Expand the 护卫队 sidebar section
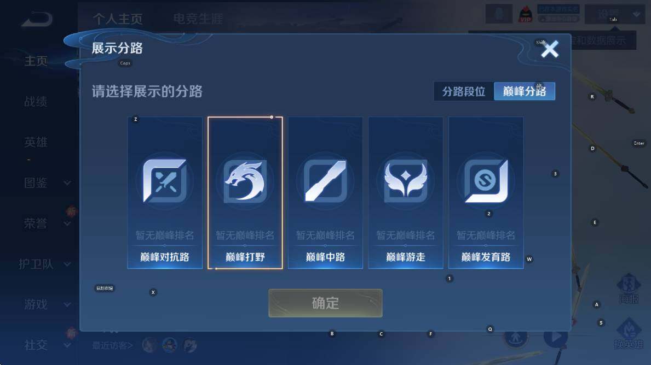 (45, 264)
